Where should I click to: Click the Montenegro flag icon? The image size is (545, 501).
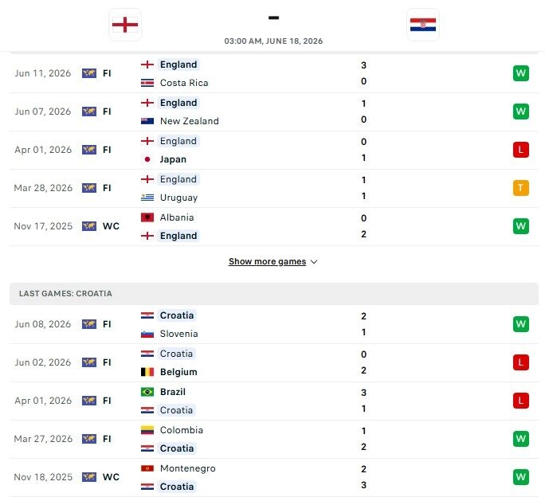click(147, 468)
